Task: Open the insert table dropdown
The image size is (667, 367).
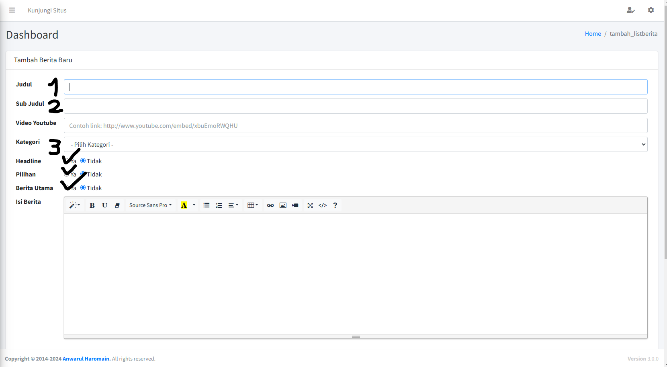Action: pos(253,205)
